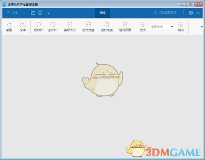This screenshot has width=205, height=160.
Task: Click the Print icon
Action: tap(40, 13)
